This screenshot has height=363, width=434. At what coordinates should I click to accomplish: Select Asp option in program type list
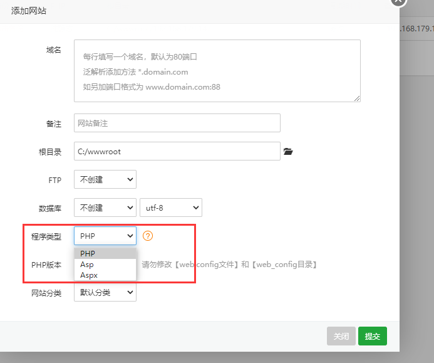point(105,265)
